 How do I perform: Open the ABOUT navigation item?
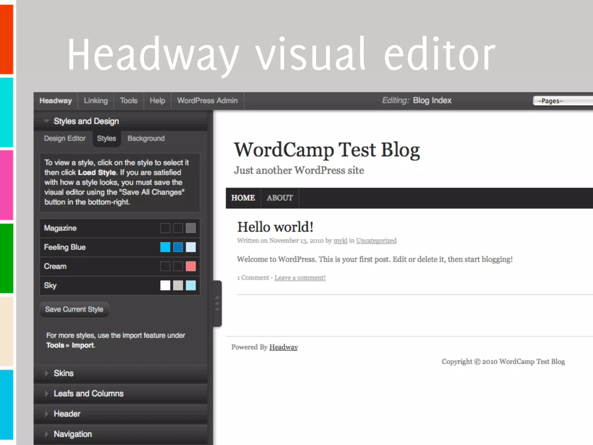(x=280, y=198)
